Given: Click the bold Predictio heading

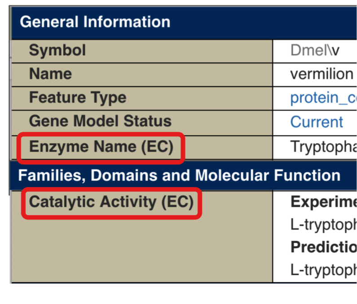Looking at the screenshot, I should (x=323, y=247).
